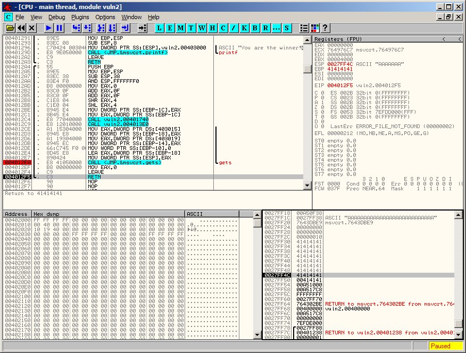Open help with question mark icon

pyautogui.click(x=326, y=28)
